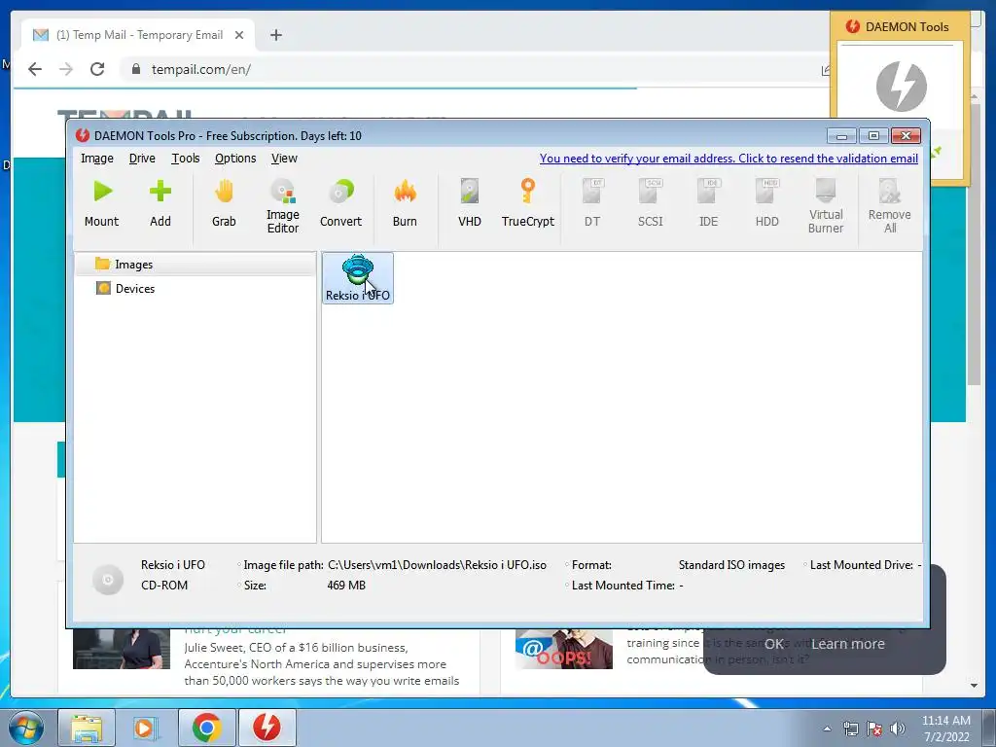Click the 469 MB size value
Screen dimensions: 996x747
[x=346, y=585]
